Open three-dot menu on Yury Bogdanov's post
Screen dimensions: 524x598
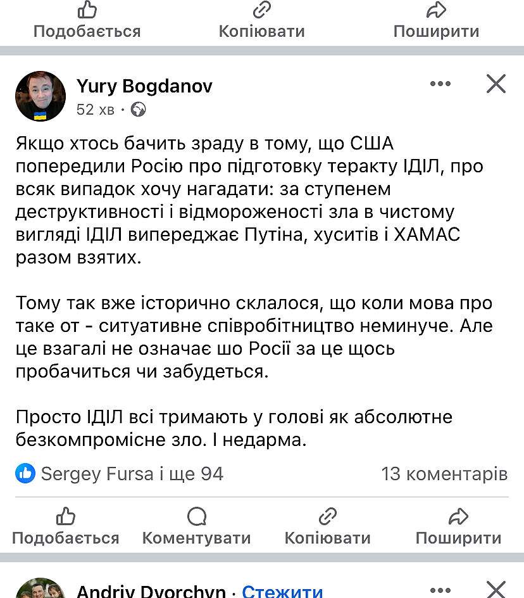click(440, 84)
